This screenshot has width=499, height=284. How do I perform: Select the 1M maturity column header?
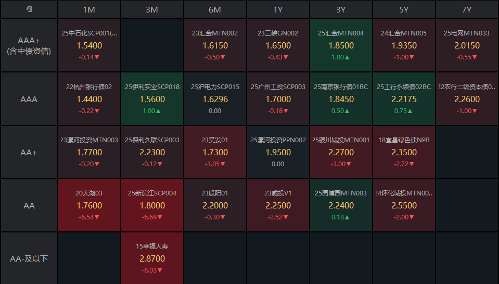tap(89, 9)
